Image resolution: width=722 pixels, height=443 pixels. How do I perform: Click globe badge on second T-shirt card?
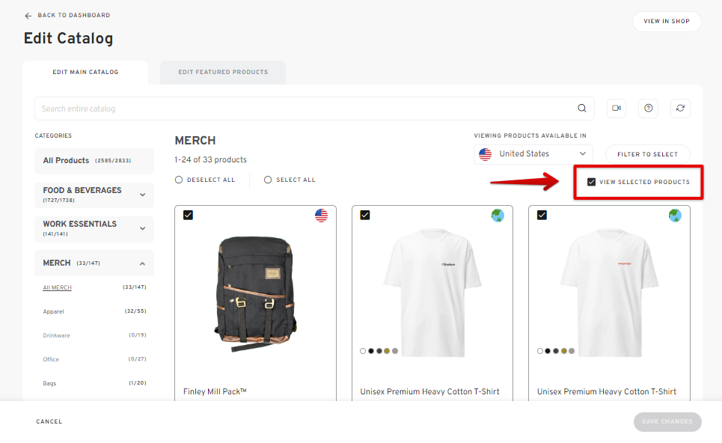[675, 215]
